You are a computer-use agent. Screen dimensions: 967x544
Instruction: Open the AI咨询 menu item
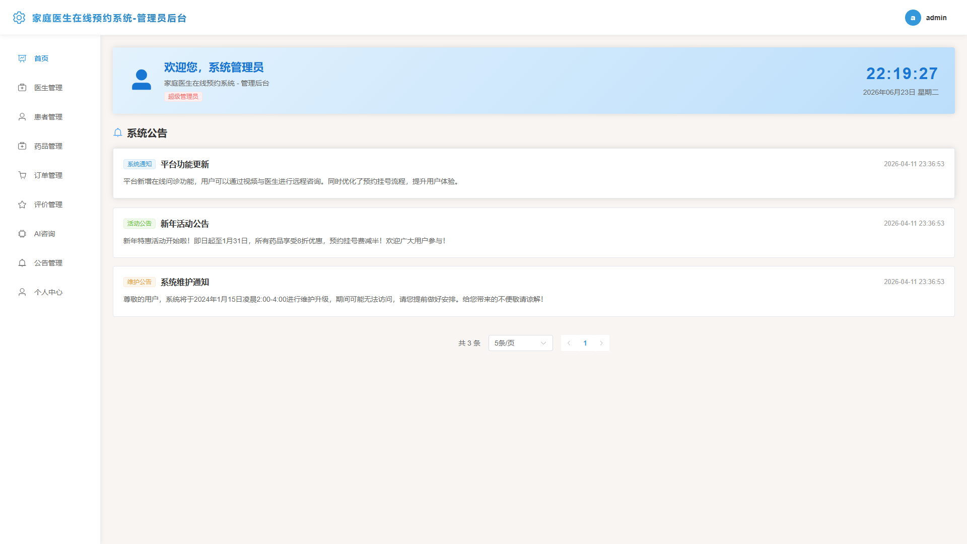click(50, 234)
